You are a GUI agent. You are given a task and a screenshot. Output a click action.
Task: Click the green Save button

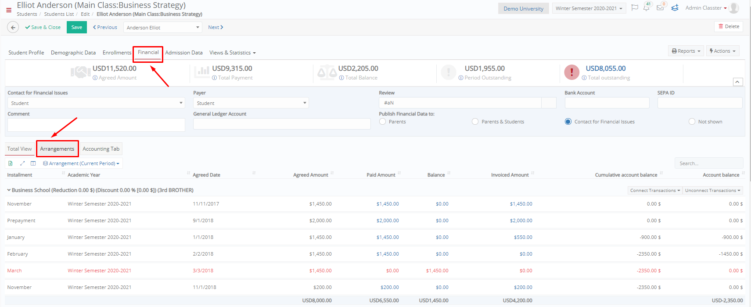pos(77,27)
